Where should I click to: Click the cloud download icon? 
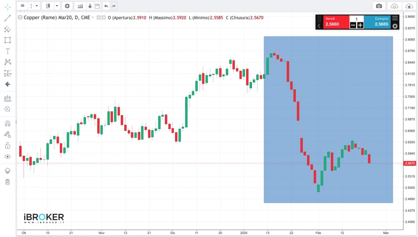tap(394, 6)
